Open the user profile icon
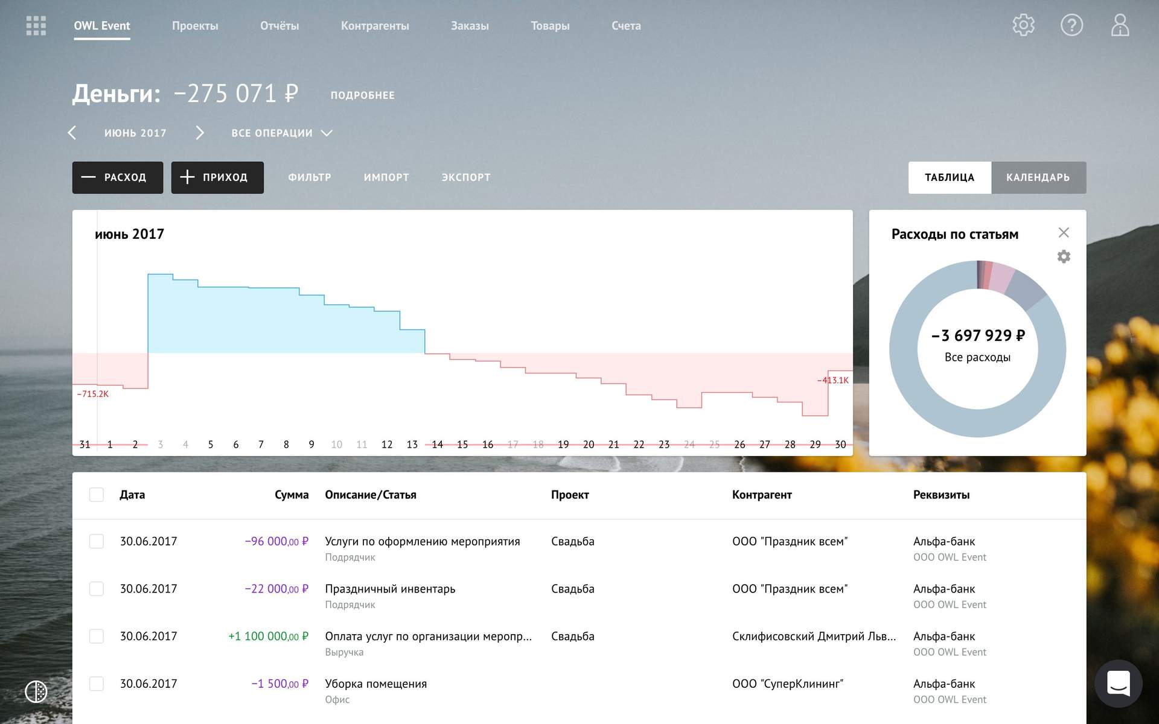 tap(1120, 25)
